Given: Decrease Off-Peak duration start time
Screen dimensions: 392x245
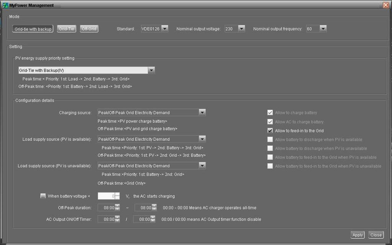Looking at the screenshot, I should (117, 209).
